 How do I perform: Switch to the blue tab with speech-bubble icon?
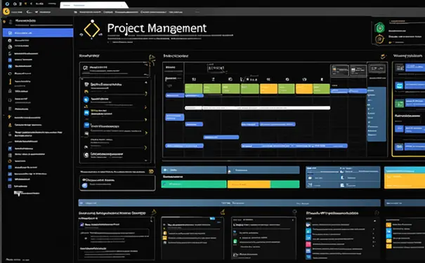[x=194, y=170]
